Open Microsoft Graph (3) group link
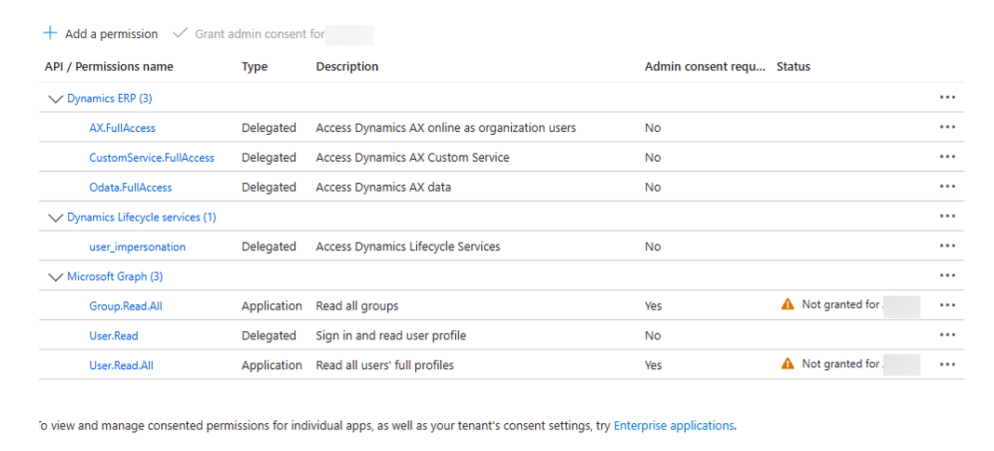The height and width of the screenshot is (451, 994). tap(115, 276)
